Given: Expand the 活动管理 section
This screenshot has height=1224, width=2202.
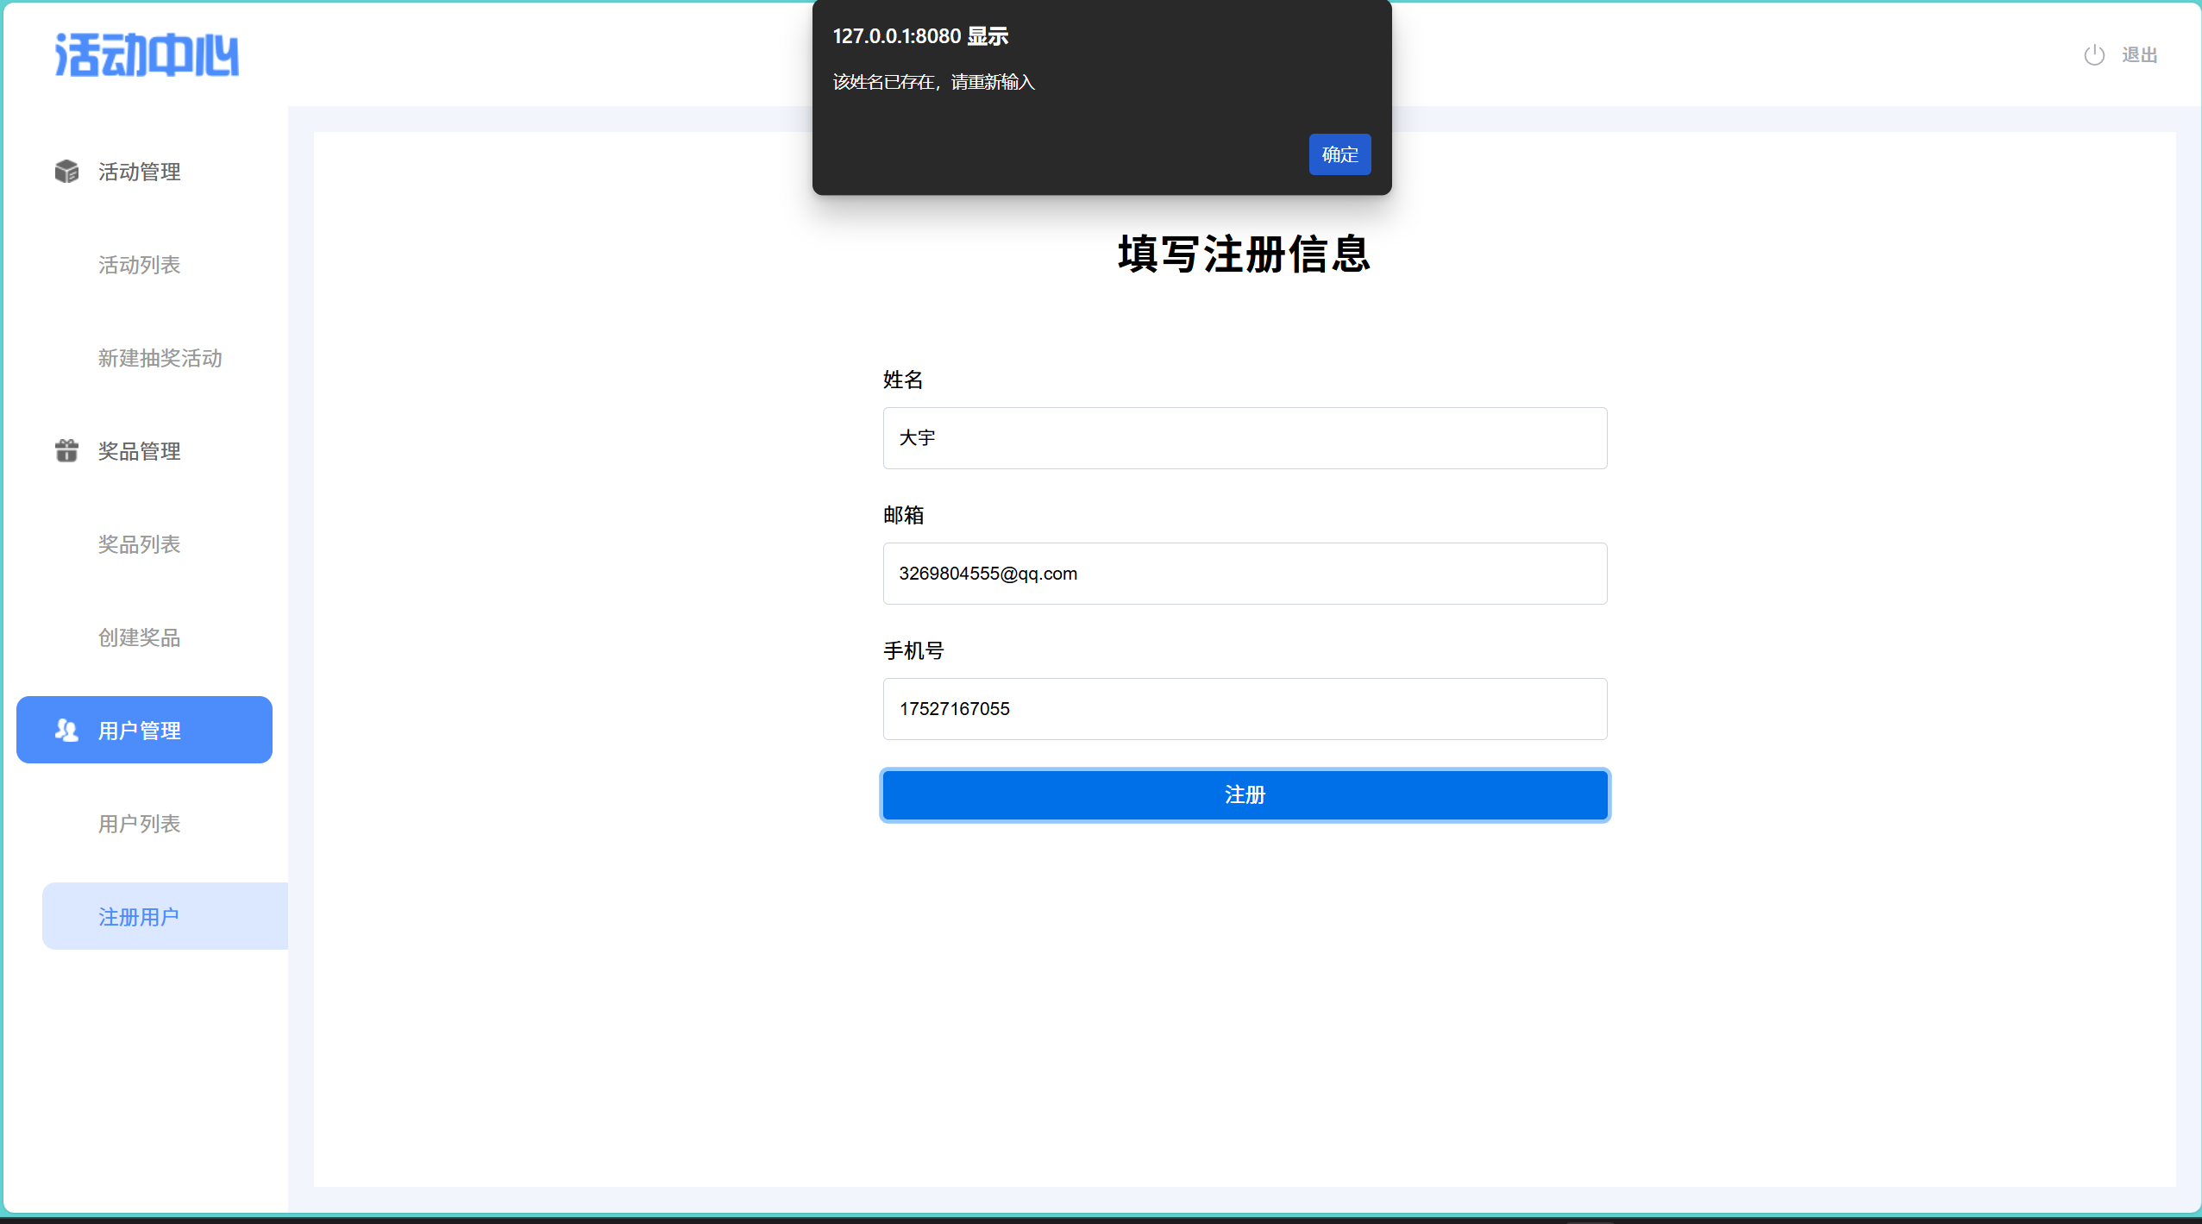Looking at the screenshot, I should tap(139, 172).
